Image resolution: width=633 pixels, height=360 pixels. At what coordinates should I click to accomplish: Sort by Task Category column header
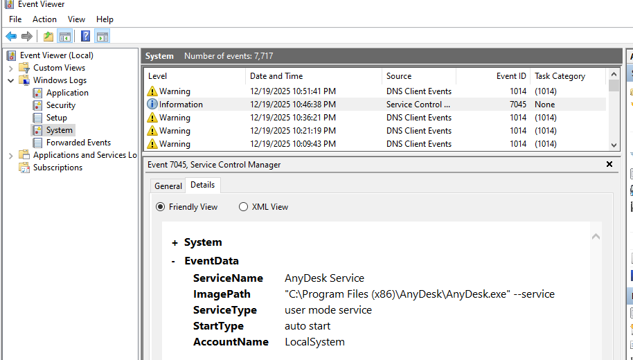point(568,76)
